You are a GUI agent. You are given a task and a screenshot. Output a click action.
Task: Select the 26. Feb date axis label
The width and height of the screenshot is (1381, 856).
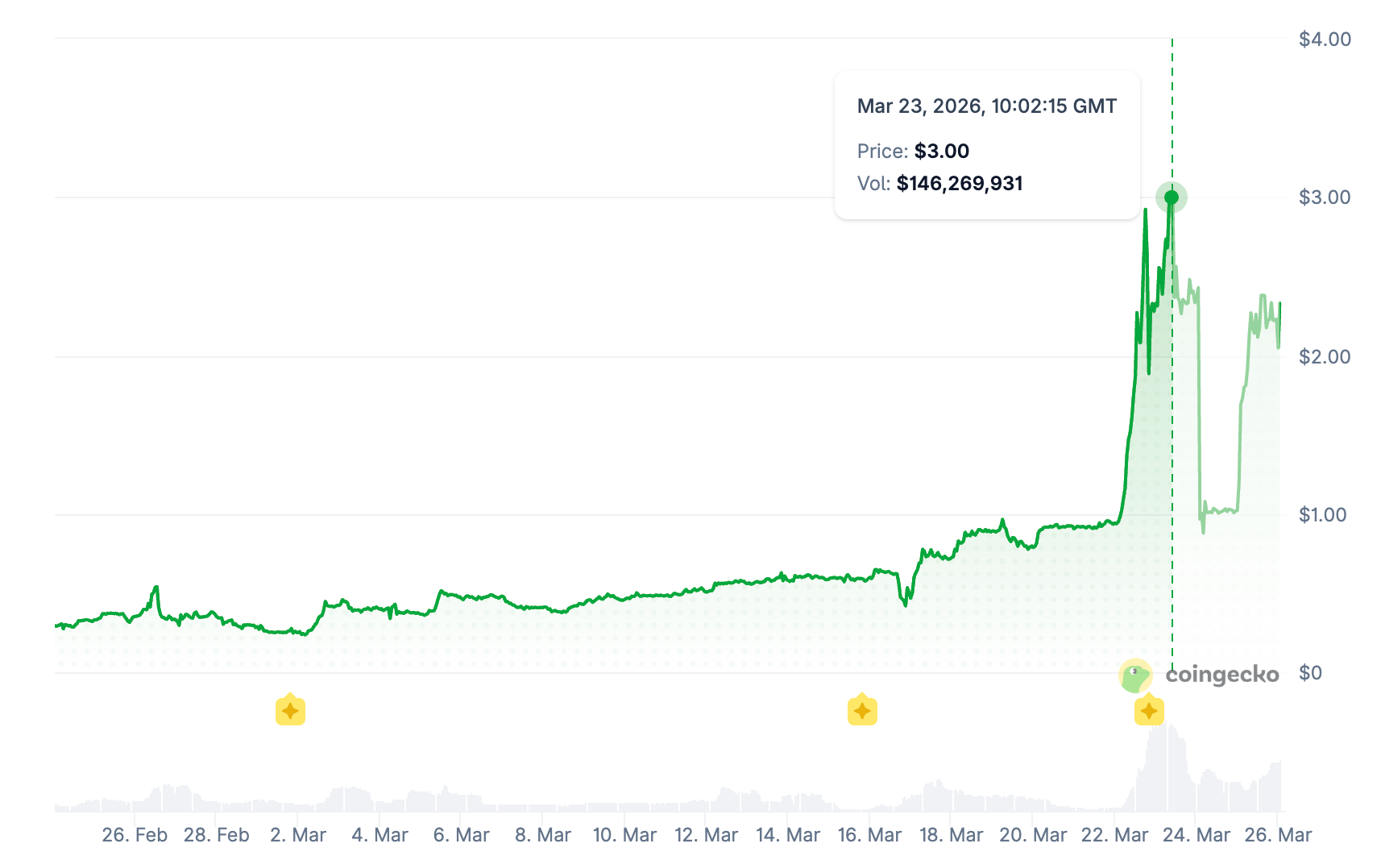(135, 835)
